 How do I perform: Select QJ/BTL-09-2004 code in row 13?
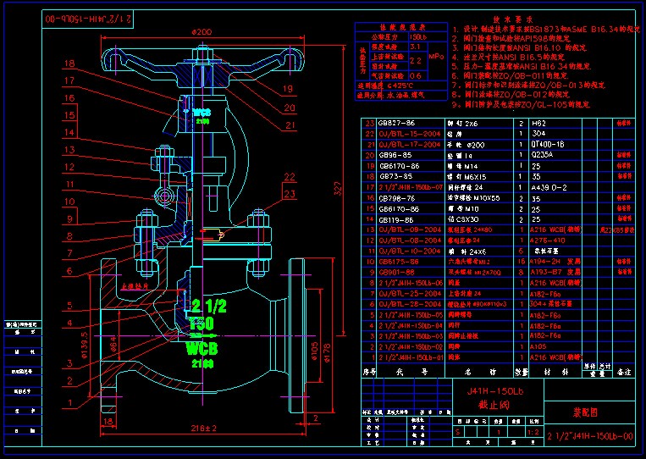click(x=410, y=229)
